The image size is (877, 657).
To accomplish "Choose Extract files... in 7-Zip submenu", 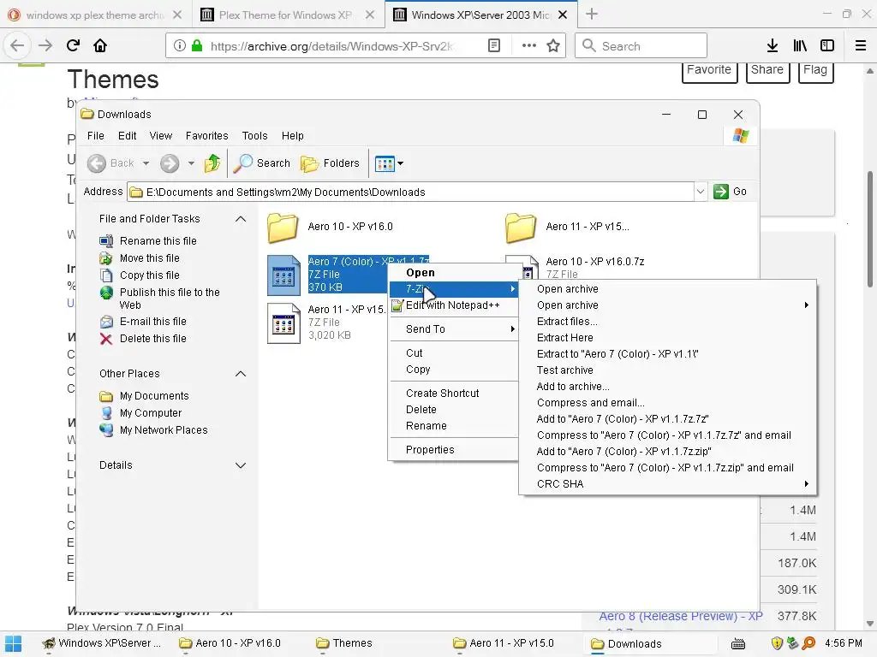I will pyautogui.click(x=668, y=322).
